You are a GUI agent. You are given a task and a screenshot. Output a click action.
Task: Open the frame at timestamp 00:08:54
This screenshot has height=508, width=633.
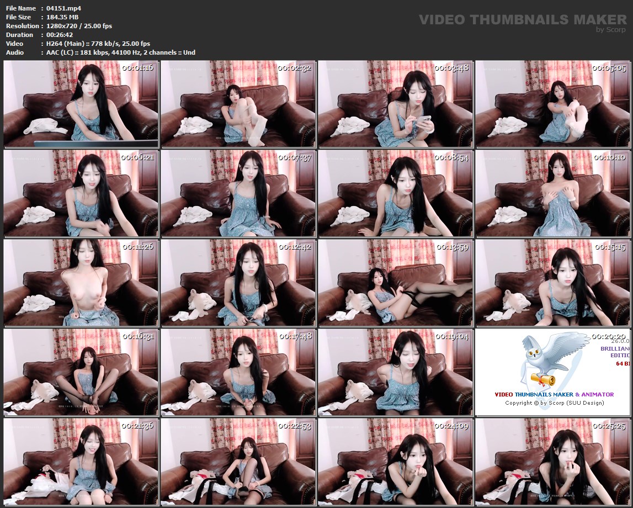click(x=395, y=193)
